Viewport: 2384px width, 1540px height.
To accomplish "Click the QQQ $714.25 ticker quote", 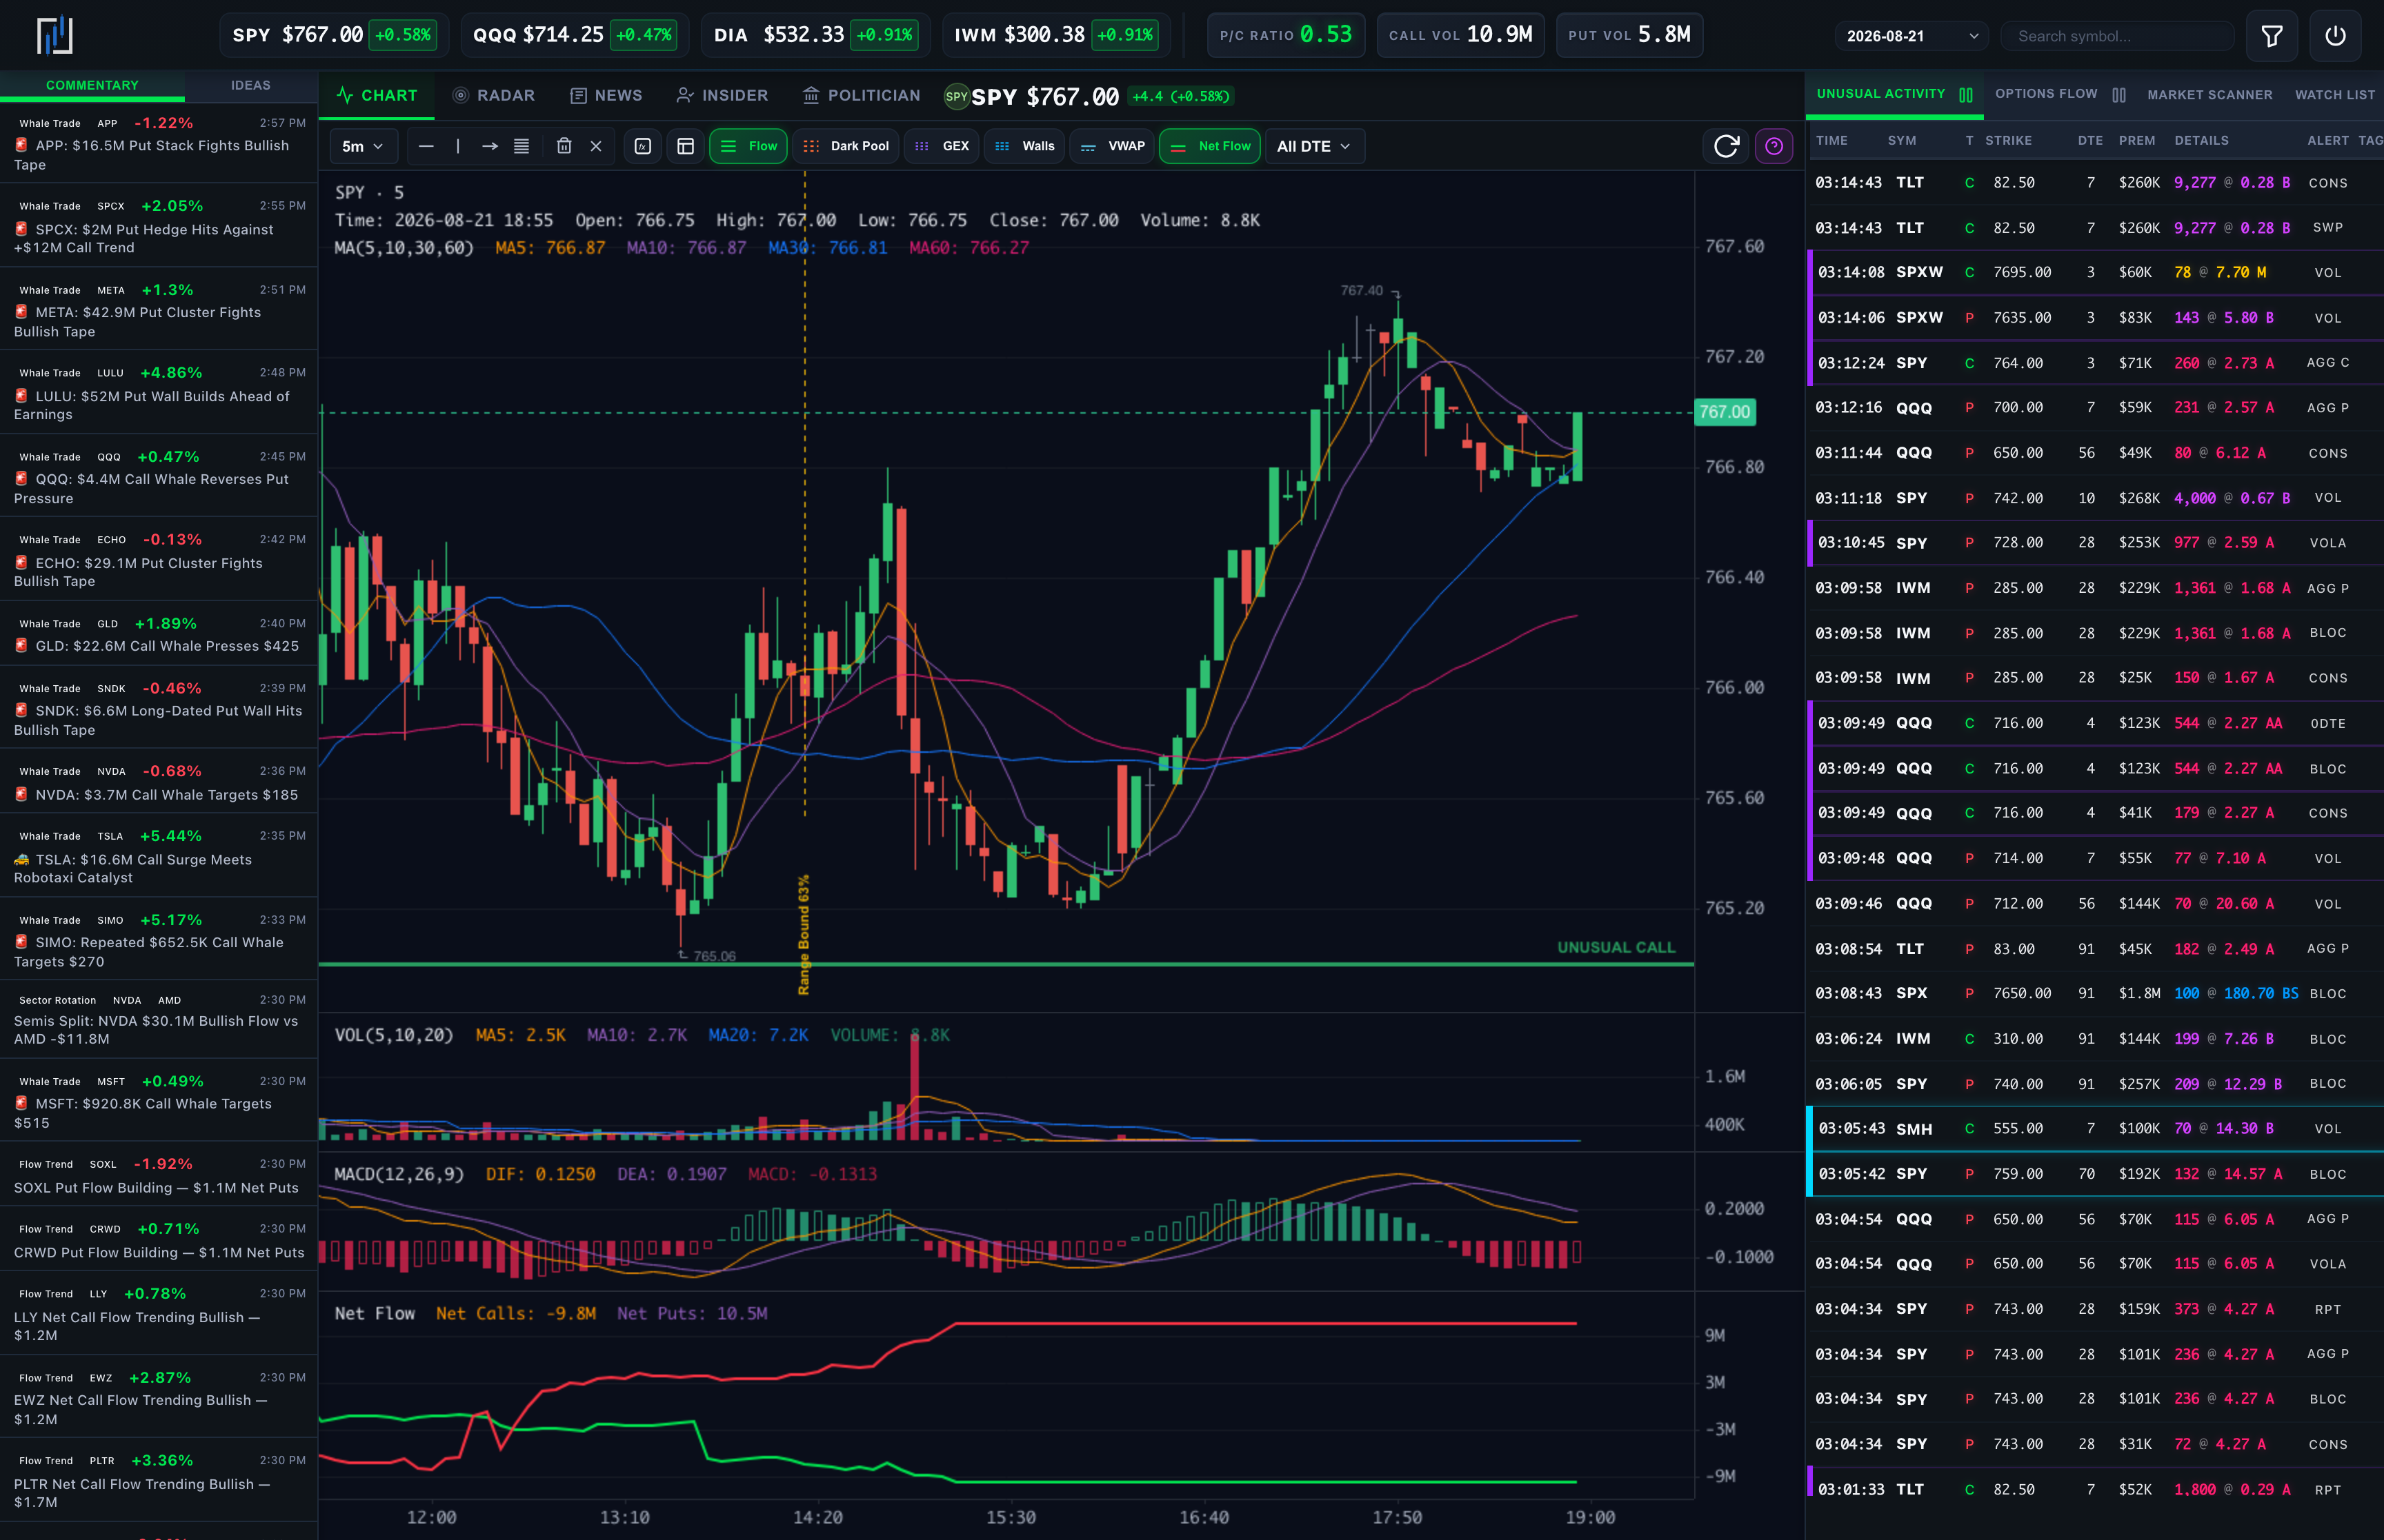I will click(x=574, y=35).
